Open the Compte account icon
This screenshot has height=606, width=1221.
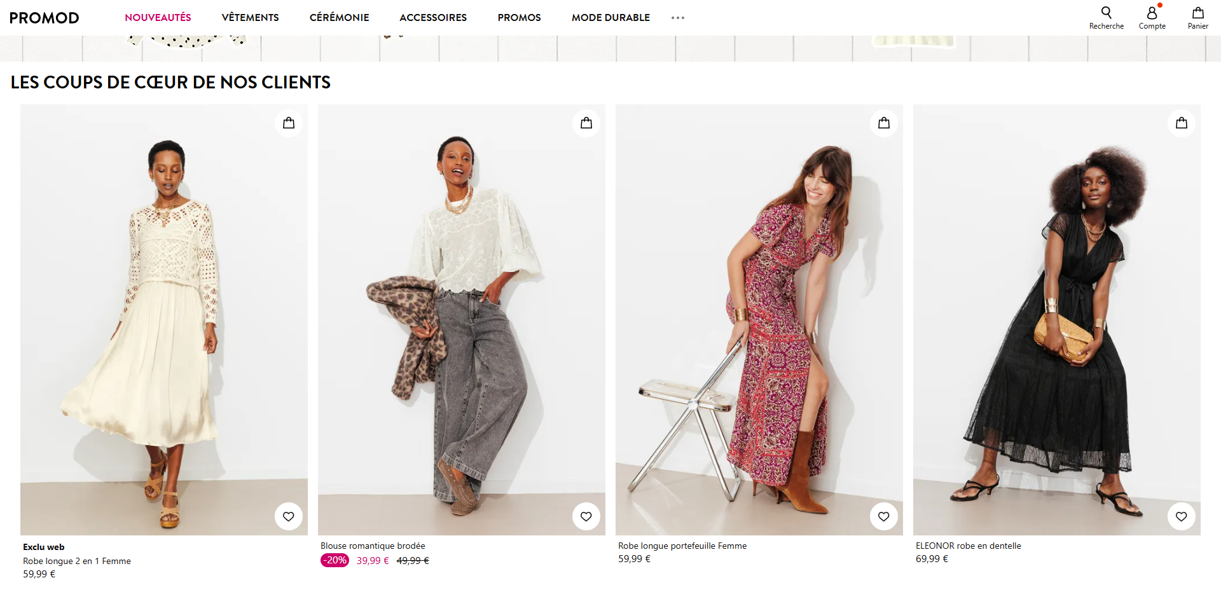point(1152,18)
